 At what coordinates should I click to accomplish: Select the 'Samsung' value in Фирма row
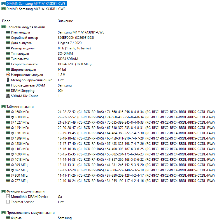[65, 218]
